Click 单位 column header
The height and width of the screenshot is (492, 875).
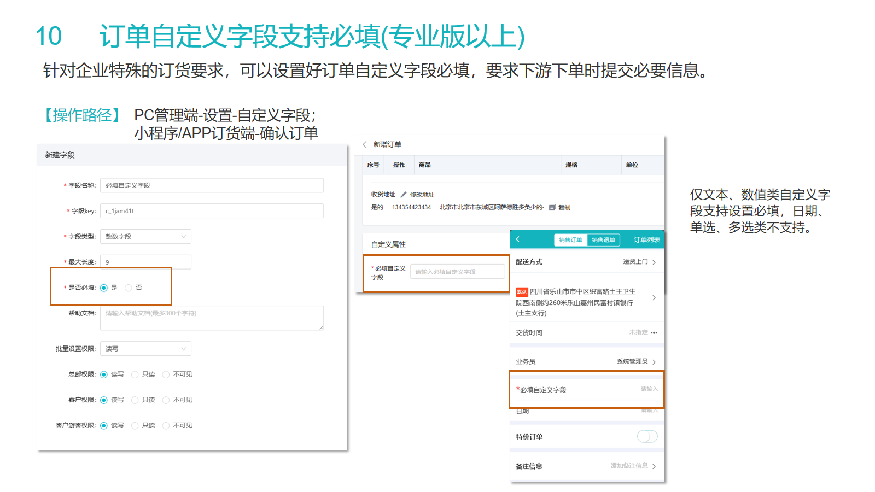coord(632,165)
